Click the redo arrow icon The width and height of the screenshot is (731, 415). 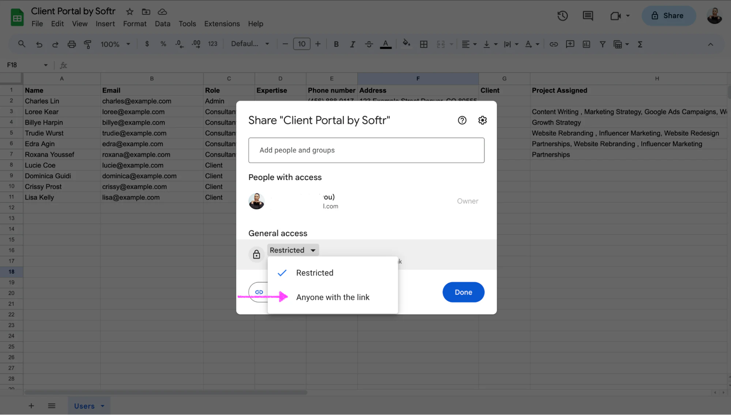pyautogui.click(x=55, y=44)
